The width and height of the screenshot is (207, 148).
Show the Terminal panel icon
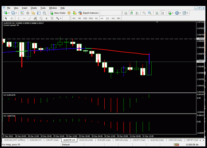pyautogui.click(x=39, y=13)
